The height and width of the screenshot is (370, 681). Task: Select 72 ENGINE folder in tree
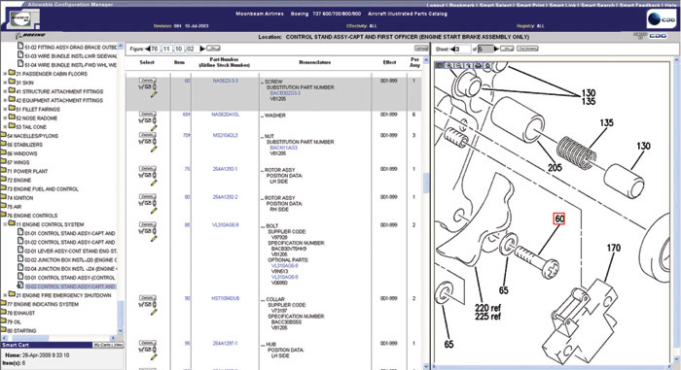coord(18,180)
